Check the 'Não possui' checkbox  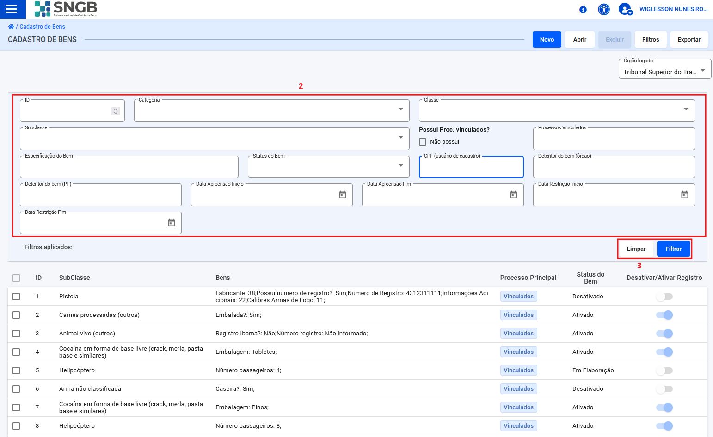(423, 142)
